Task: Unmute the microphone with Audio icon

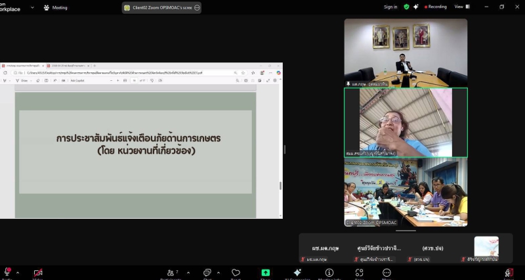Action: tap(7, 272)
